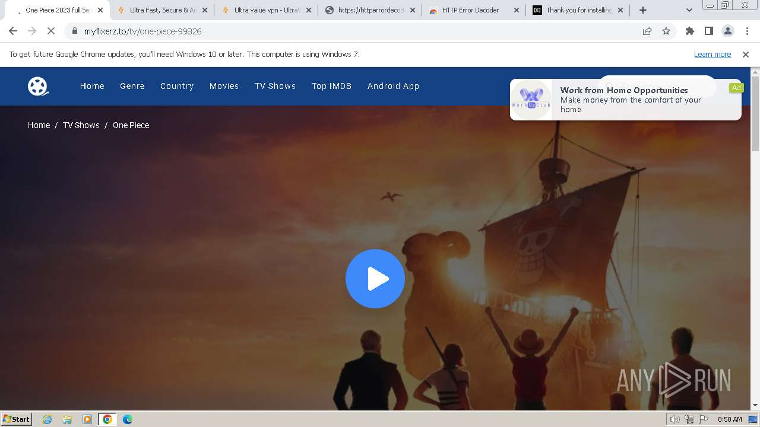Click the Home breadcrumb link
Image resolution: width=760 pixels, height=427 pixels.
click(x=39, y=125)
